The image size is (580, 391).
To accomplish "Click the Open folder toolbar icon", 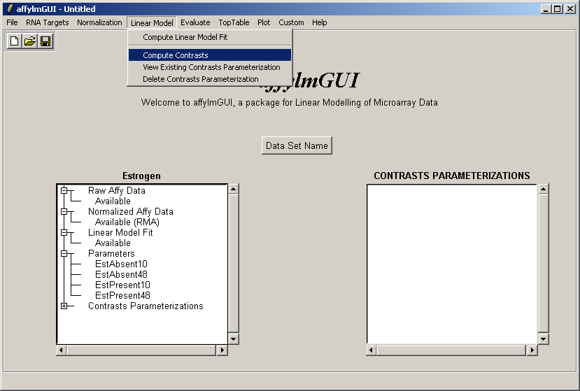I will pos(29,42).
